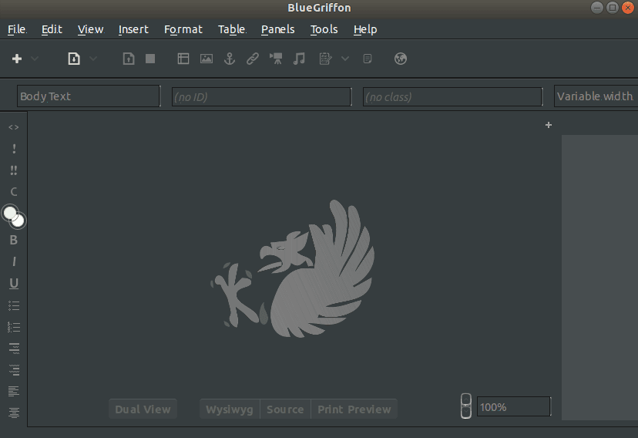
Task: Click the insert table icon
Action: (x=183, y=59)
